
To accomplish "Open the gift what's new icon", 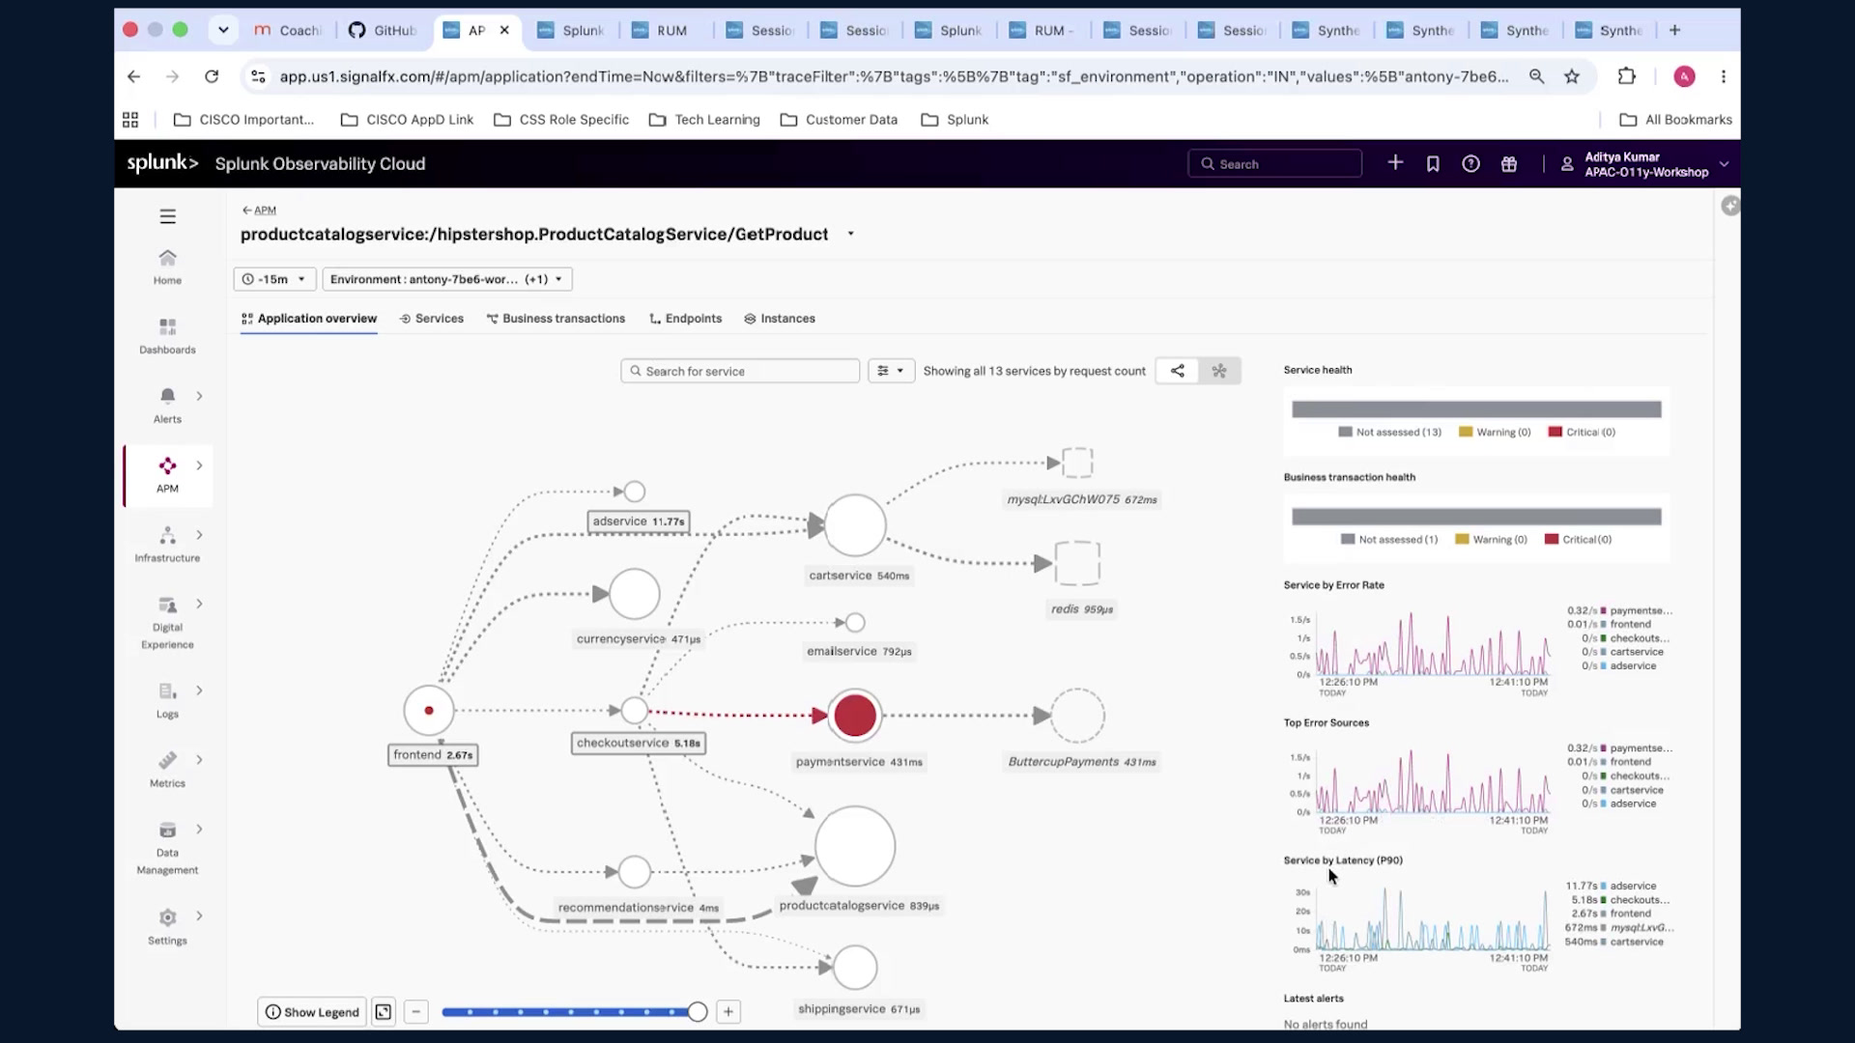I will coord(1509,164).
